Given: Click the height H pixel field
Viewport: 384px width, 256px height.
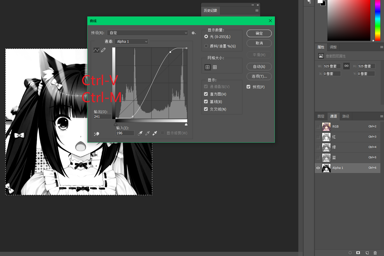Looking at the screenshot, I should tap(366, 66).
